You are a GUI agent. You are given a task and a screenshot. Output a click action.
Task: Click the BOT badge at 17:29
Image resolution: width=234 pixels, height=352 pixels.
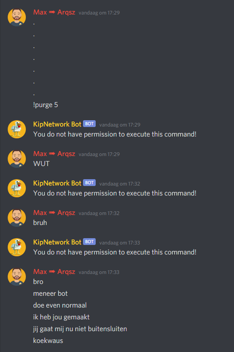pos(89,124)
